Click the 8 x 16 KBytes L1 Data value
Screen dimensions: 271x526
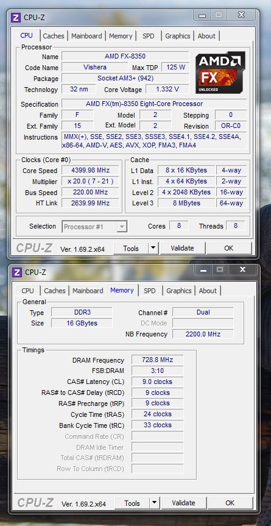tap(186, 170)
